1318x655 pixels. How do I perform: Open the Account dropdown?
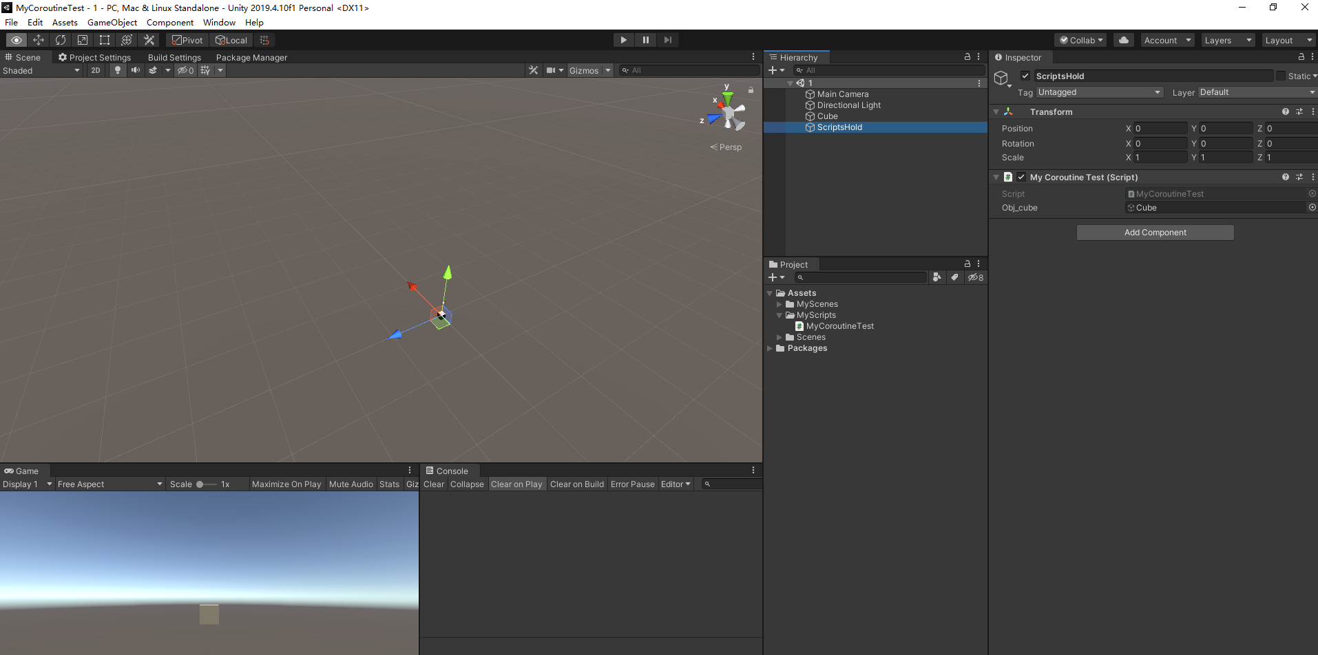click(1167, 40)
